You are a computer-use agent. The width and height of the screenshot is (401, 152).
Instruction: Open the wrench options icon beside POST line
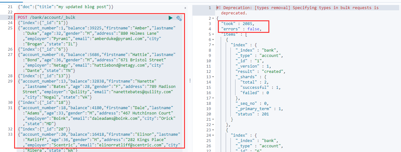point(179,18)
